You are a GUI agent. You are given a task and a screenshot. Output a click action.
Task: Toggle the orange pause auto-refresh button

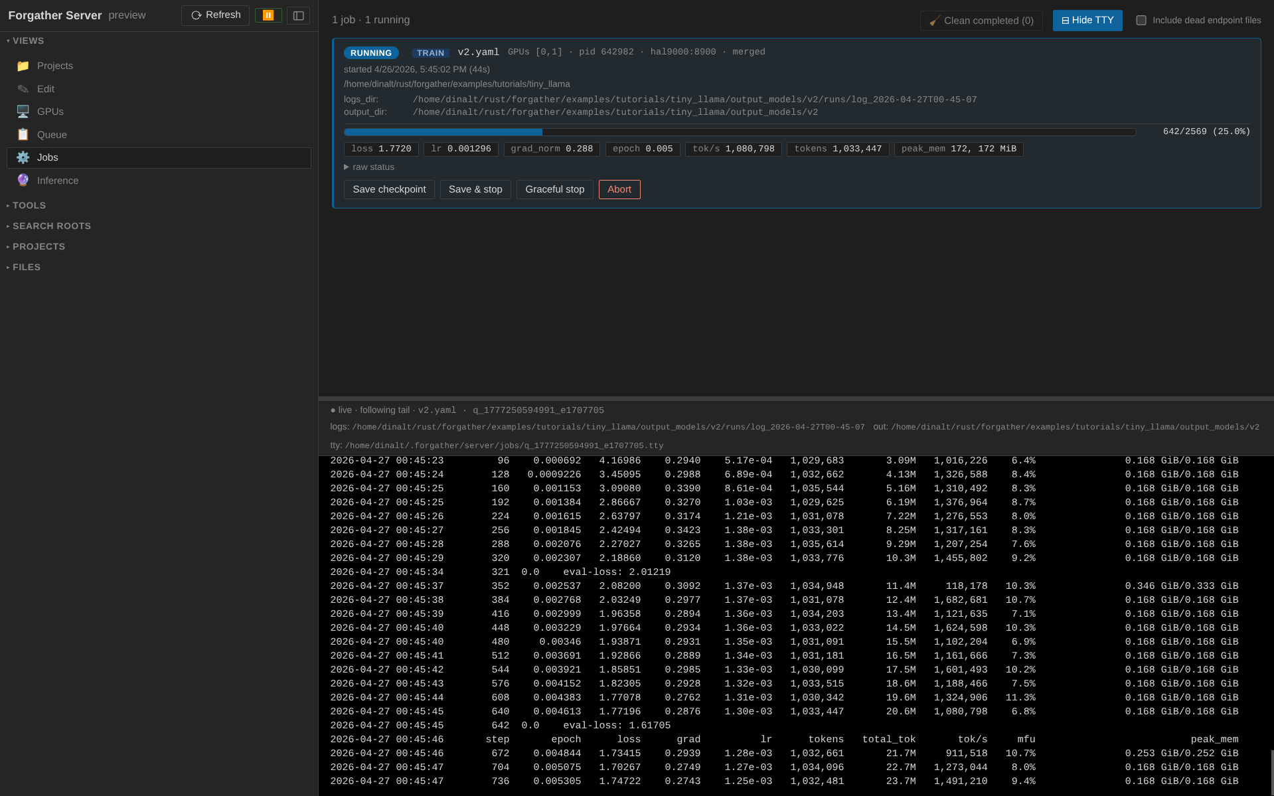(268, 15)
